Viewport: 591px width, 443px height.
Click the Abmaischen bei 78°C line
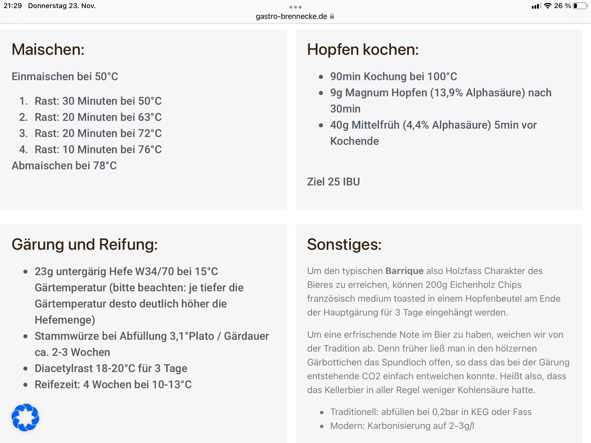click(64, 166)
